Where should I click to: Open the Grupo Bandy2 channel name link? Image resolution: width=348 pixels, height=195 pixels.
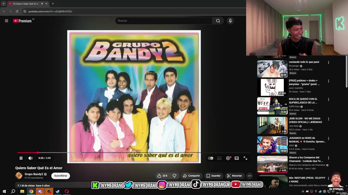tap(34, 174)
